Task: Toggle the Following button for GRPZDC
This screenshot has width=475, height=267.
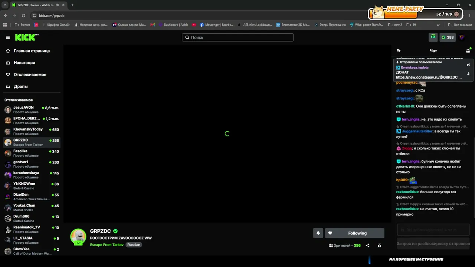Action: [355, 233]
